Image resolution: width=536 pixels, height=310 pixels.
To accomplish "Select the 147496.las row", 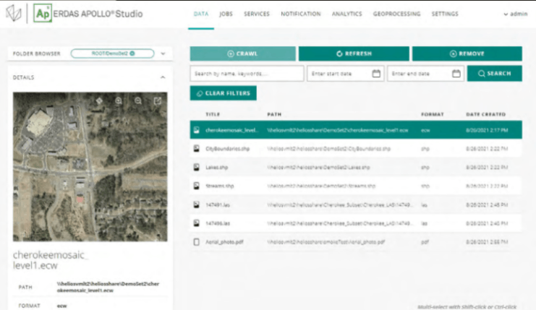I will (356, 223).
